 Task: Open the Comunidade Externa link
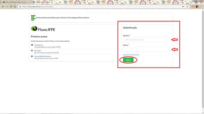(42, 56)
